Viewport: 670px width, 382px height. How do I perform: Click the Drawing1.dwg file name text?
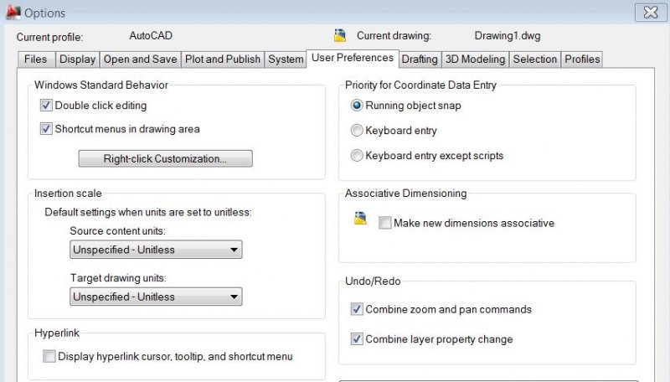508,36
